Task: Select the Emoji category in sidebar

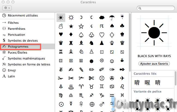Action: point(13,70)
